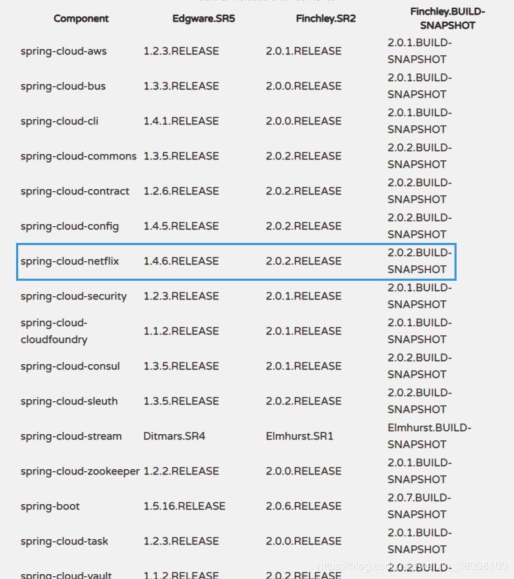Click Ditmars.SR4 in the spring-cloud-stream row

pyautogui.click(x=174, y=436)
